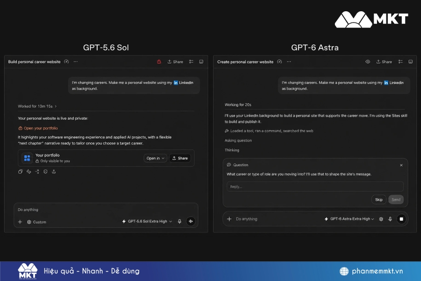Skip the career question
Image resolution: width=421 pixels, height=281 pixels.
coord(379,200)
